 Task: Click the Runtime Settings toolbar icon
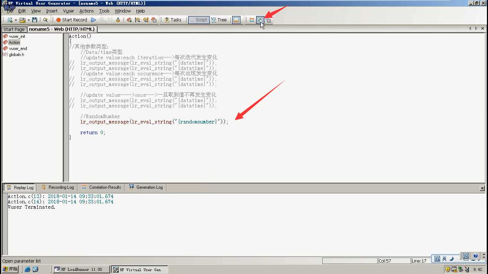coord(252,20)
